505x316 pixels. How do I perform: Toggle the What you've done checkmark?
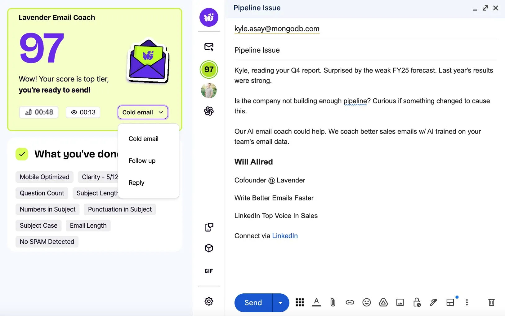(22, 154)
